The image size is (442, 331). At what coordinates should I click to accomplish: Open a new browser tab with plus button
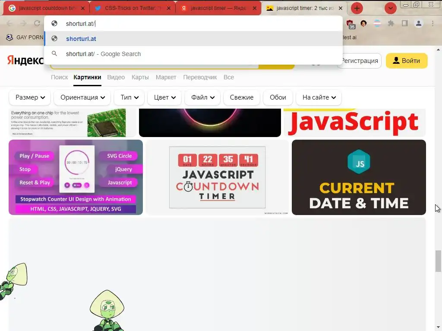tap(357, 8)
